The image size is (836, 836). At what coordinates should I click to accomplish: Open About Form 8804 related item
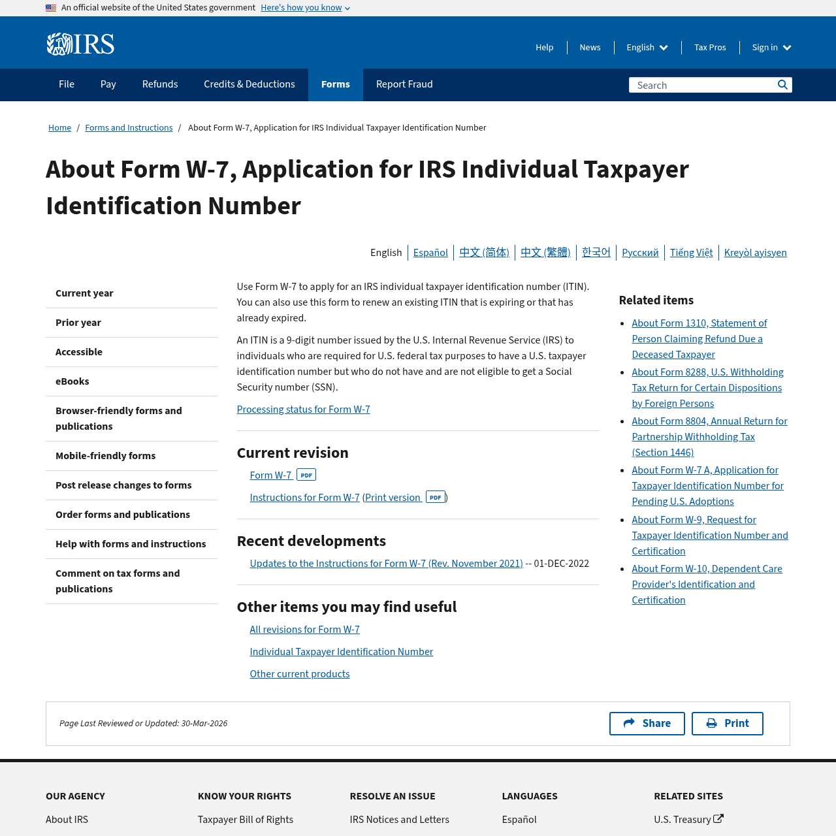click(x=709, y=437)
